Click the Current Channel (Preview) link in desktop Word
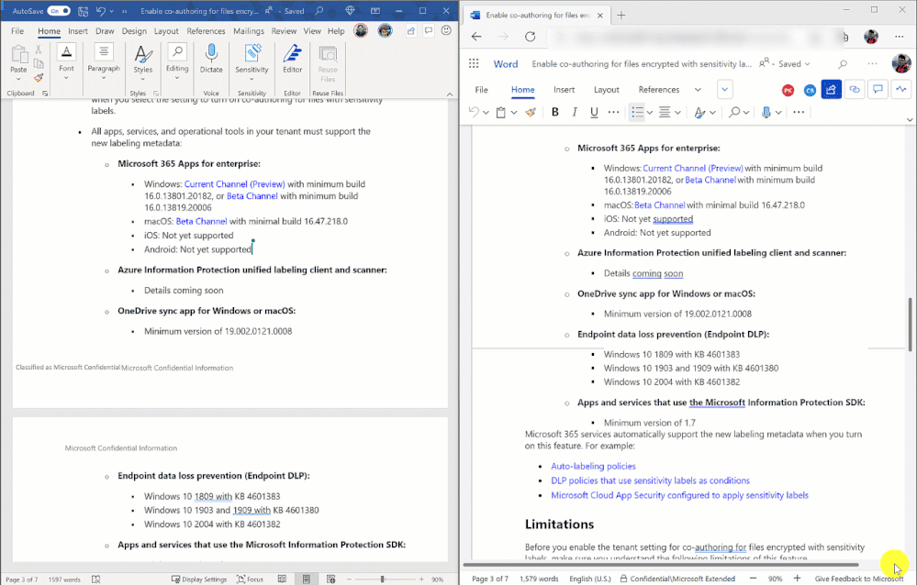This screenshot has width=917, height=585. click(234, 184)
